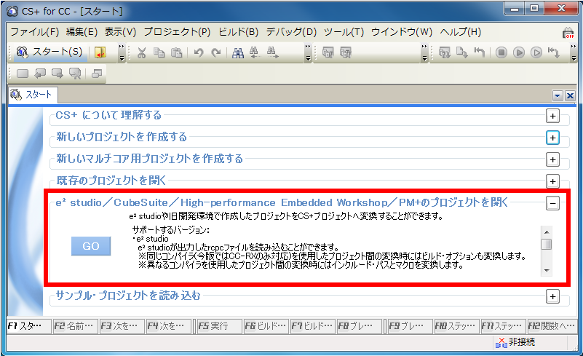The image size is (583, 356).
Task: Click the Copy icon in the toolbar
Action: point(159,53)
